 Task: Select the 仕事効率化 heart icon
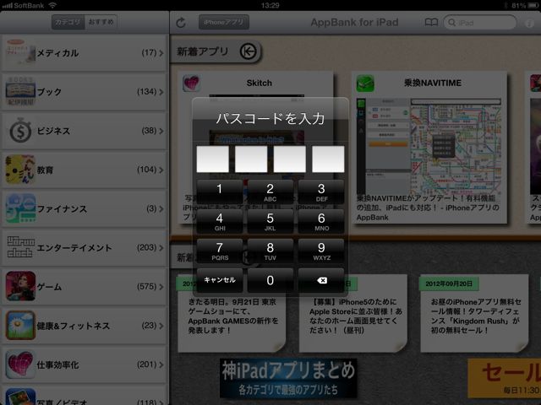(20, 364)
